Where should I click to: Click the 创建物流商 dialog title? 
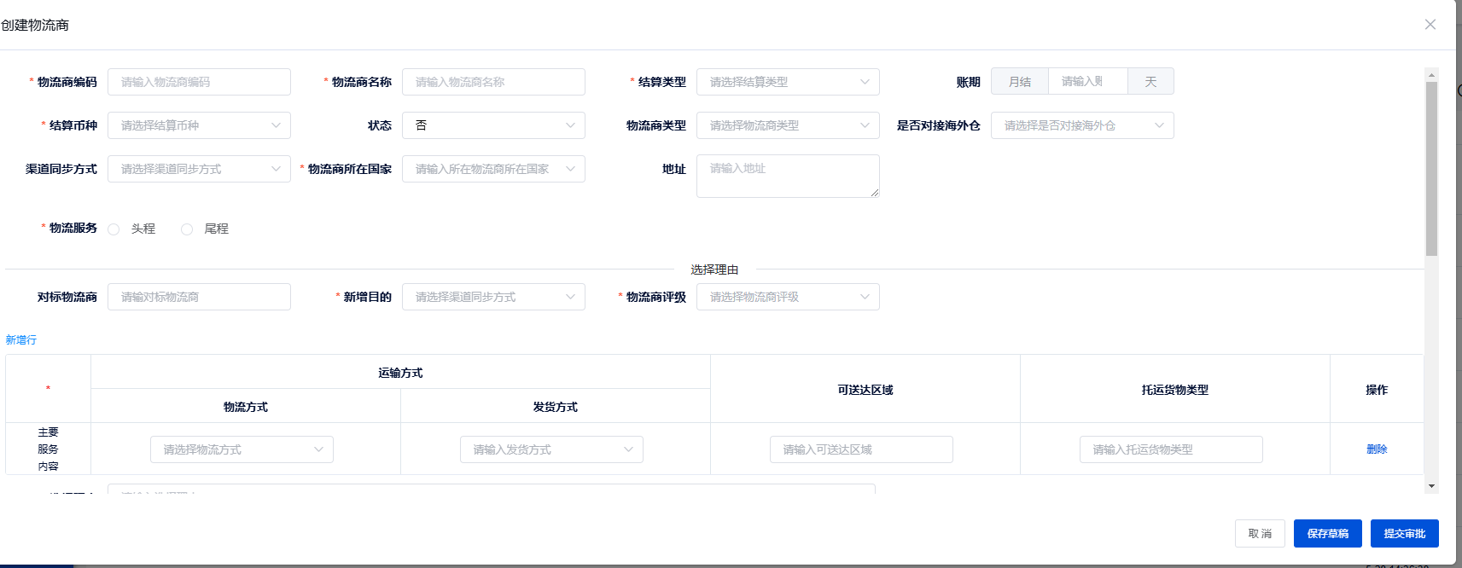click(x=35, y=25)
